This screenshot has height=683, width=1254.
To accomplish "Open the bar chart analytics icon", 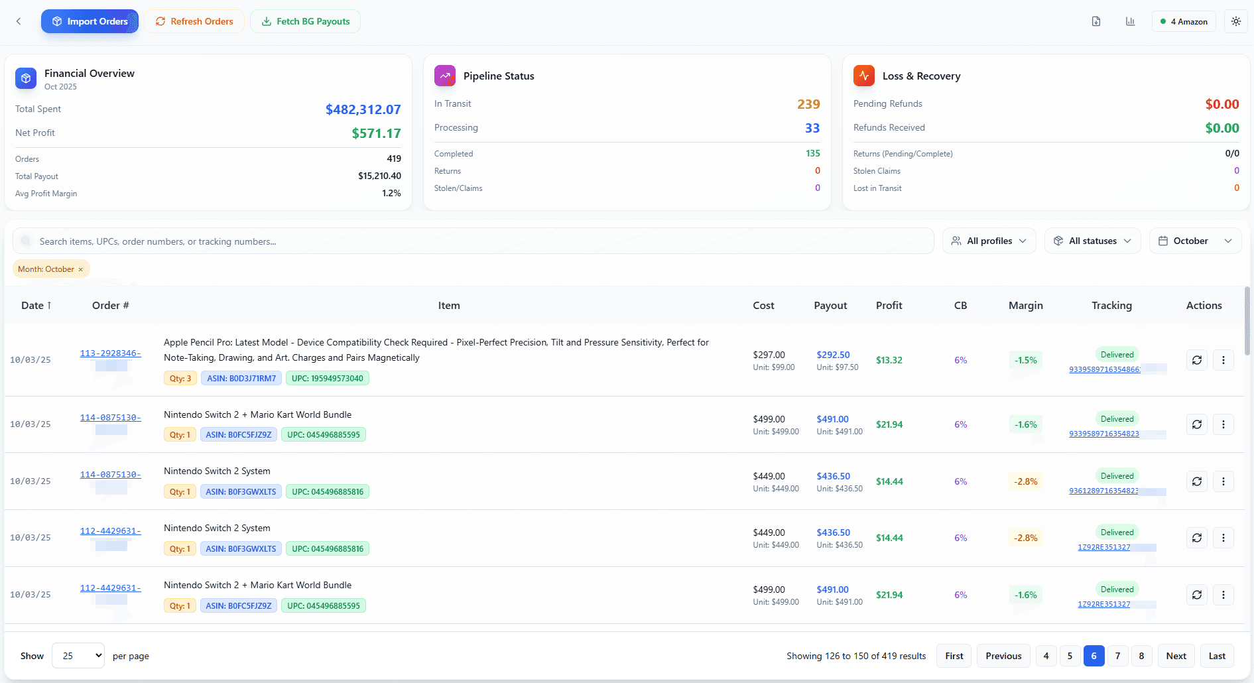I will coord(1130,21).
